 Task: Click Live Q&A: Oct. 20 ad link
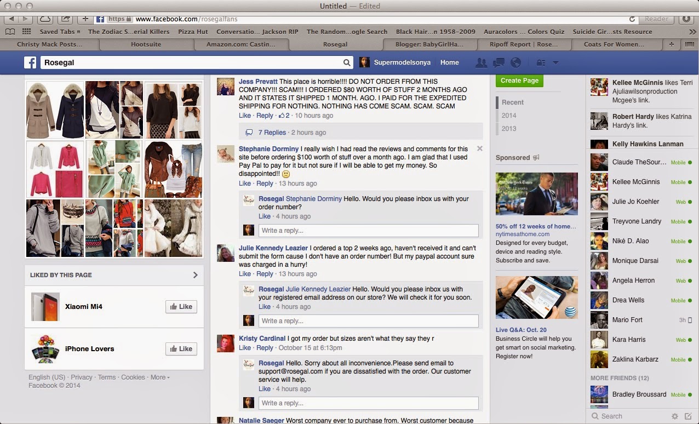(x=521, y=330)
